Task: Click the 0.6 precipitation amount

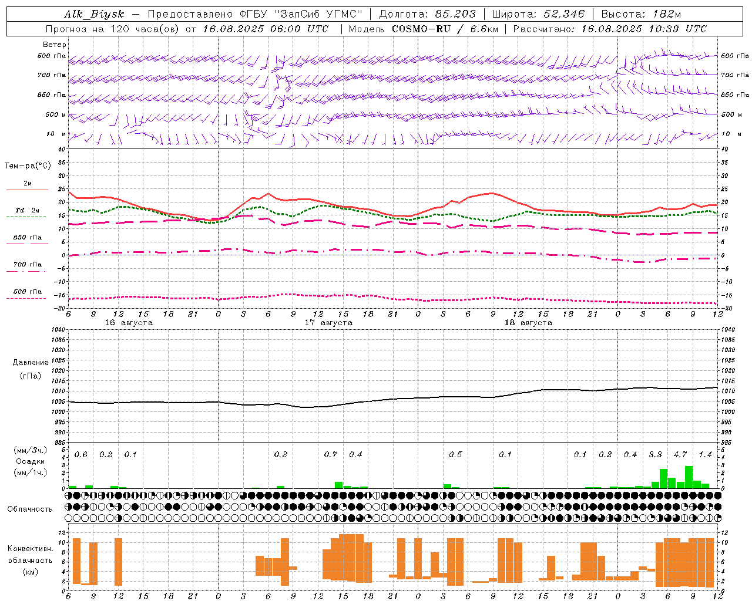Action: [x=81, y=454]
